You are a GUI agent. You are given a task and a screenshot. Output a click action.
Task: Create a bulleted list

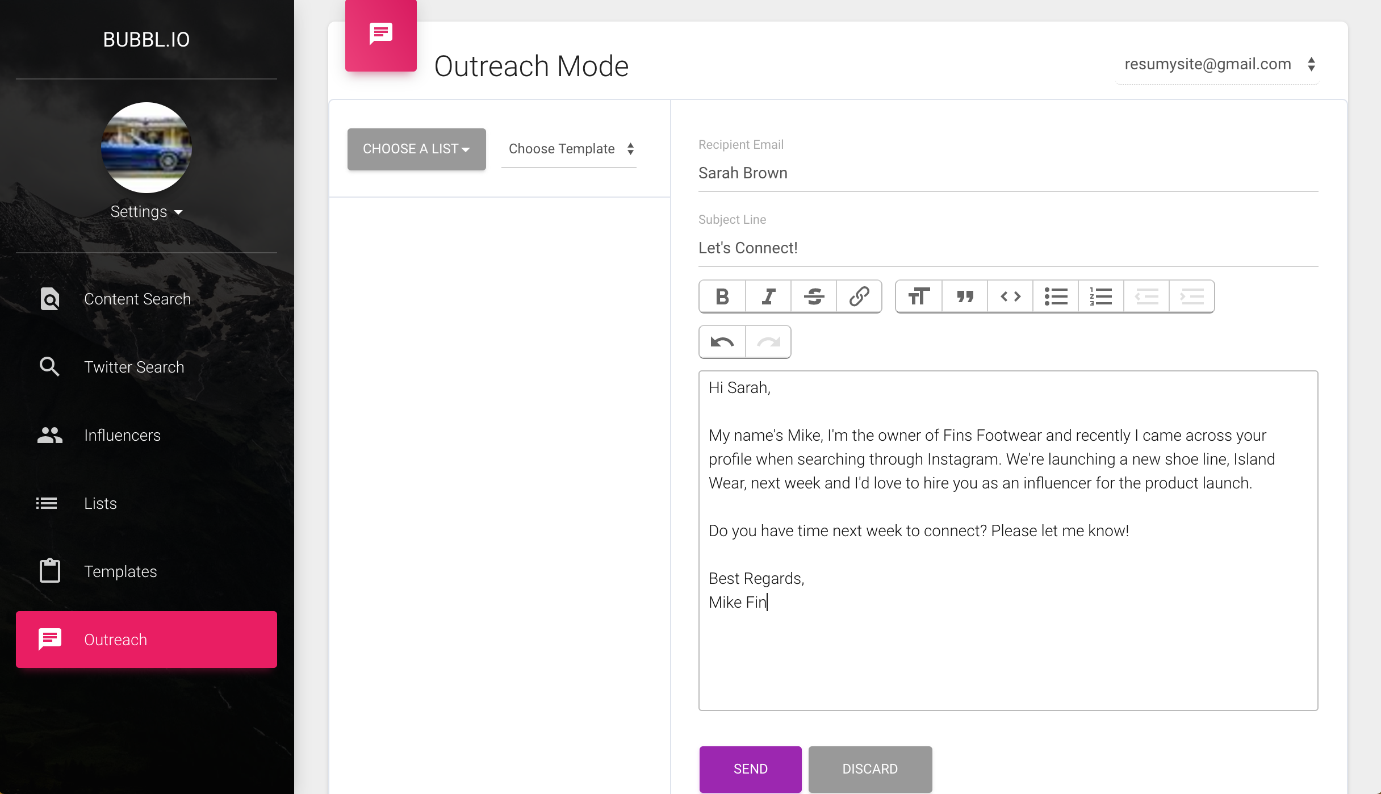pyautogui.click(x=1056, y=296)
